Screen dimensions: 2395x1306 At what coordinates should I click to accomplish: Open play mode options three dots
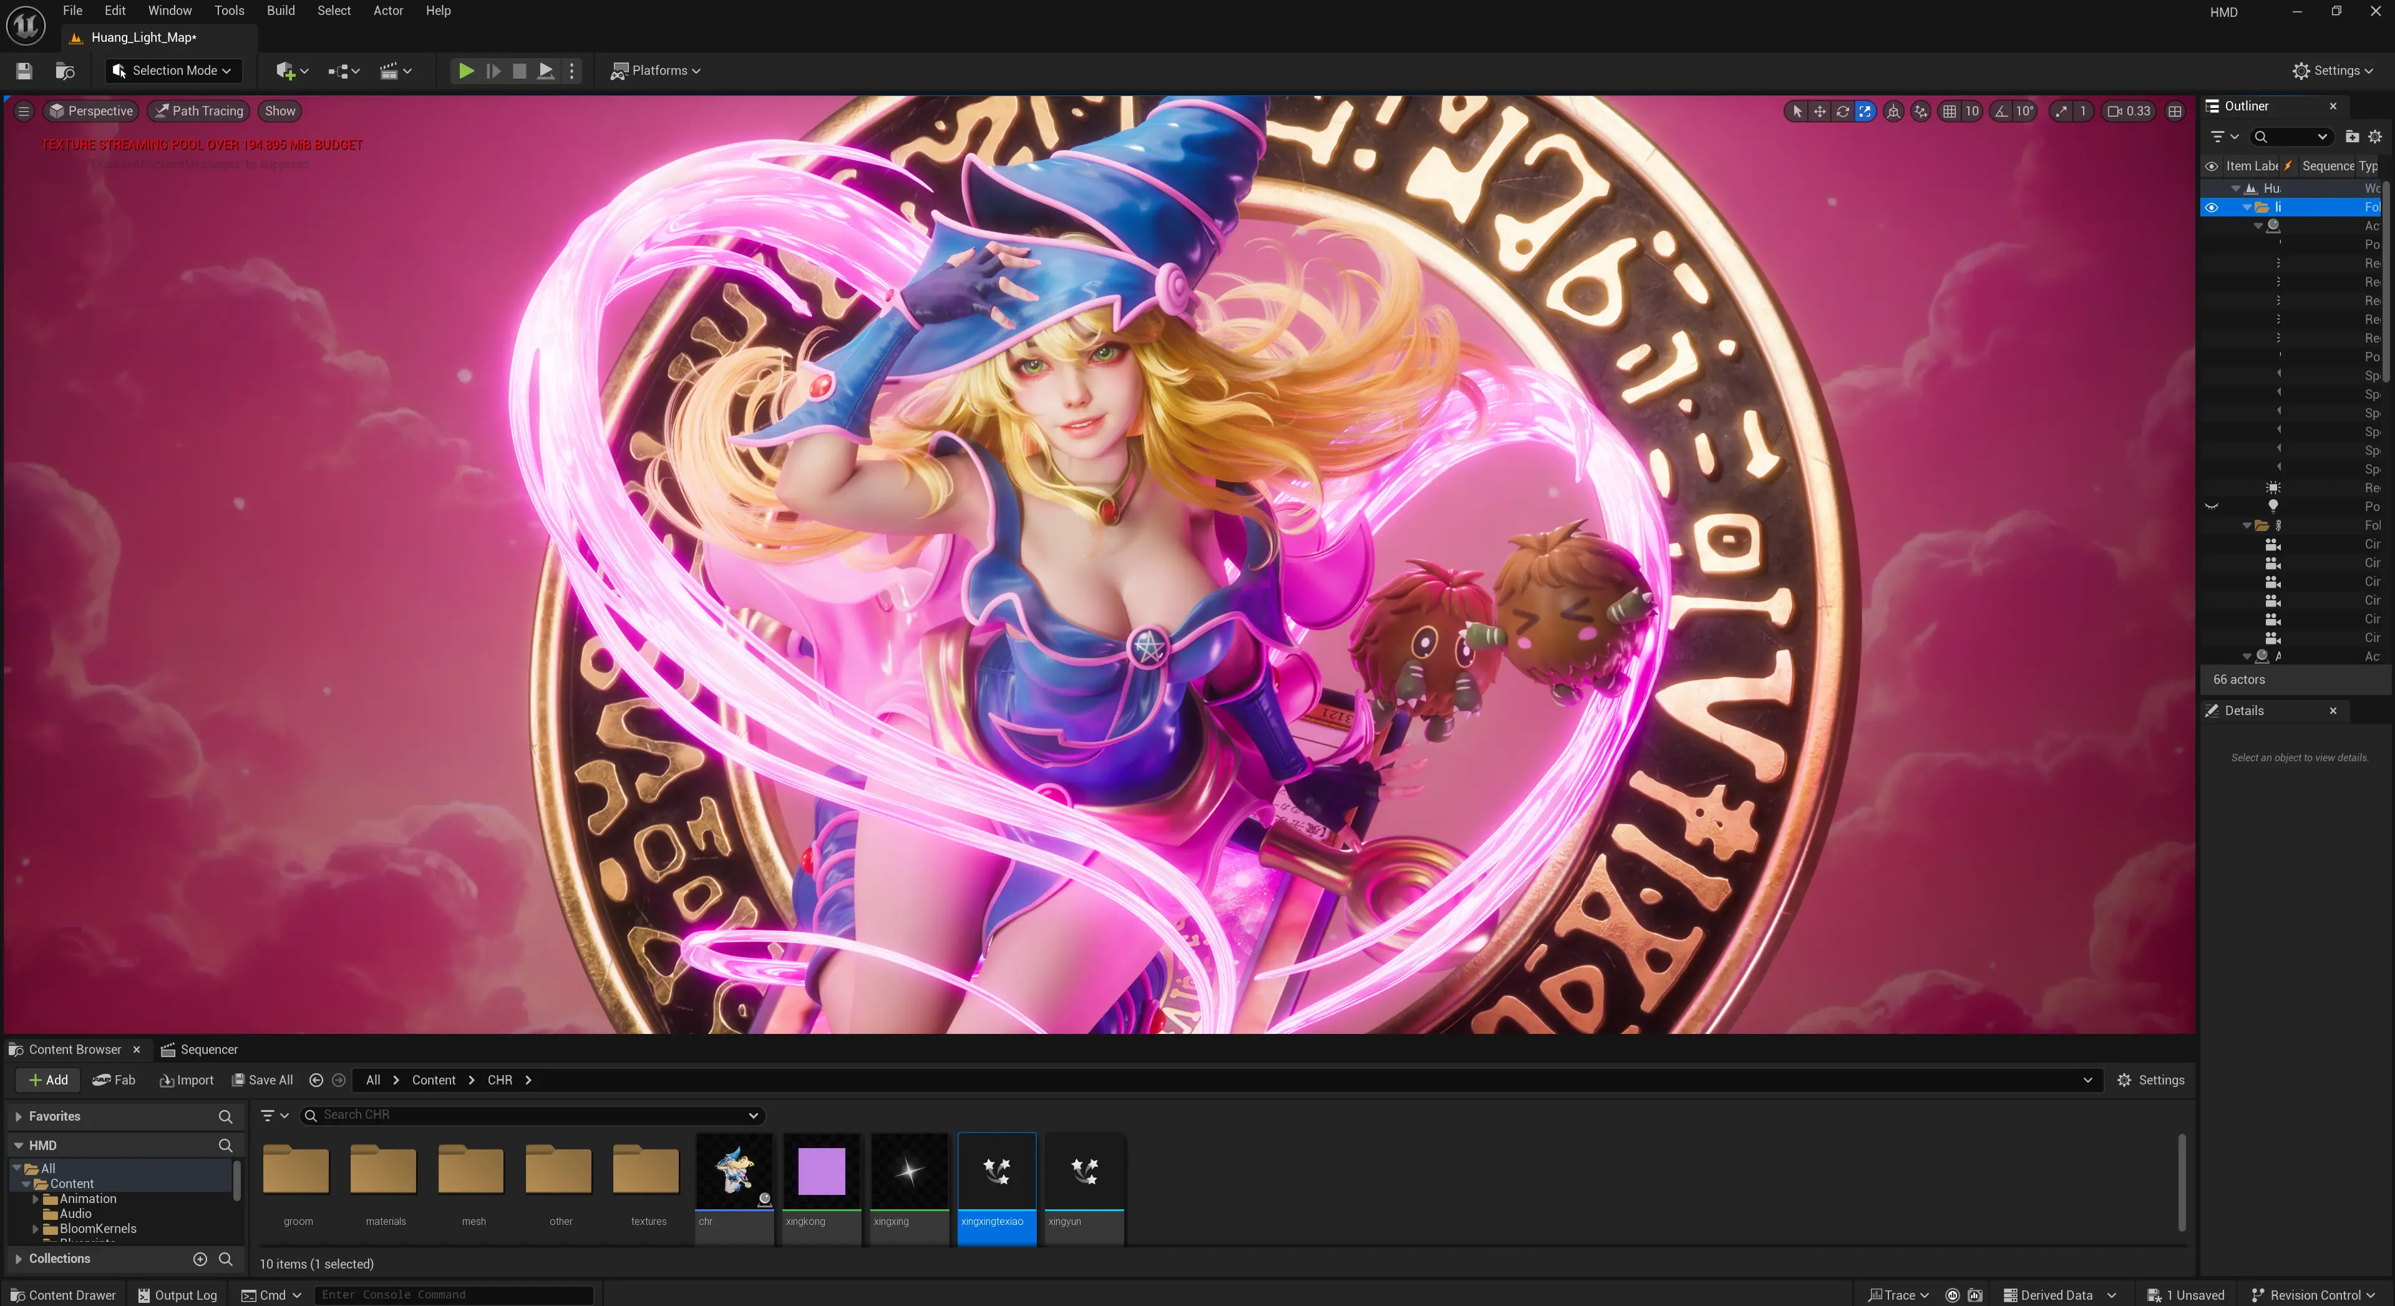coord(572,71)
